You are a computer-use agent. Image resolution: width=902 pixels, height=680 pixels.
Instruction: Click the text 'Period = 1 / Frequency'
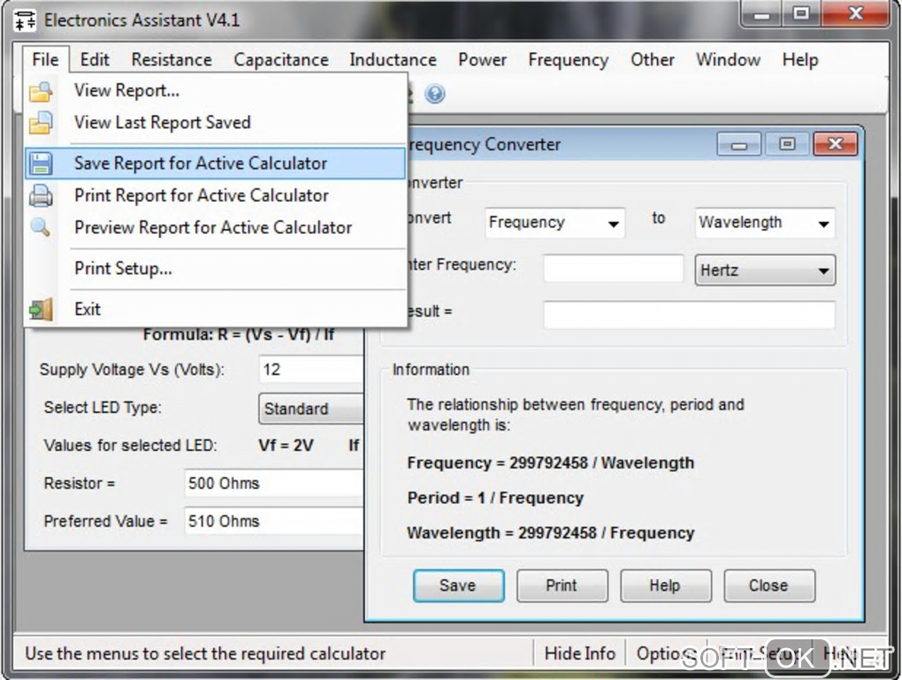495,498
